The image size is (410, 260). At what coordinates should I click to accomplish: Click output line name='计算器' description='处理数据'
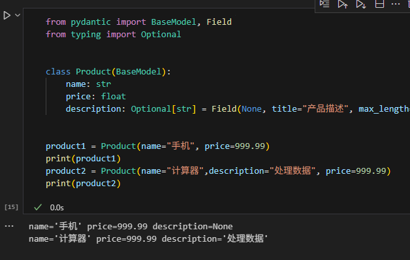pos(148,239)
